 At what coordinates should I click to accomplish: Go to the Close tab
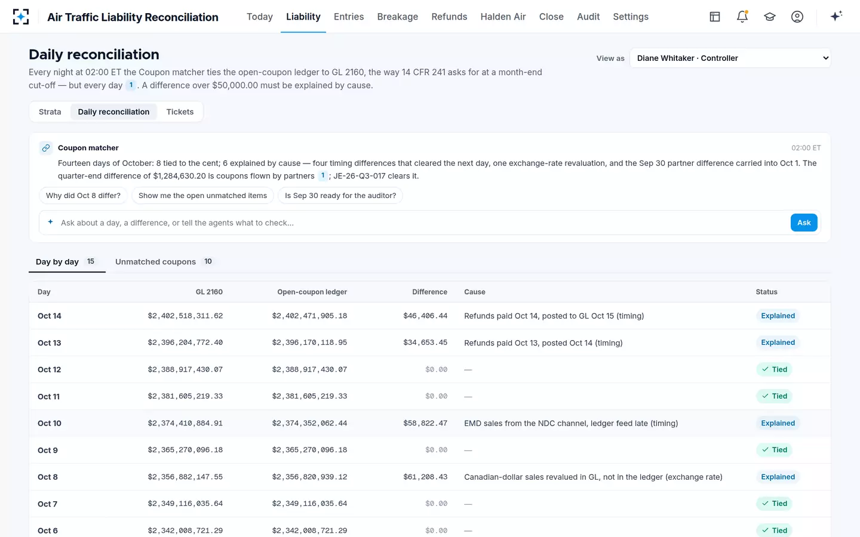(x=551, y=17)
